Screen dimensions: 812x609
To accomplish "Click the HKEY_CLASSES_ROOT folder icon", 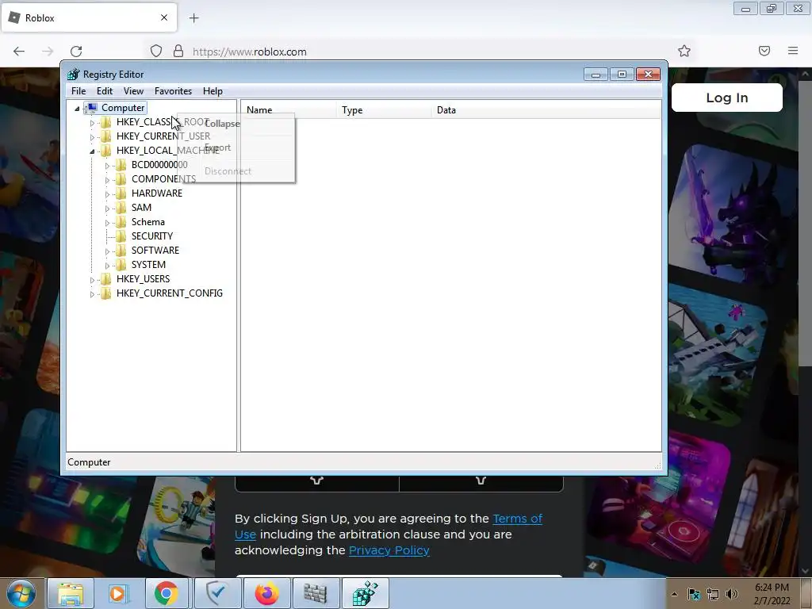I will click(105, 122).
